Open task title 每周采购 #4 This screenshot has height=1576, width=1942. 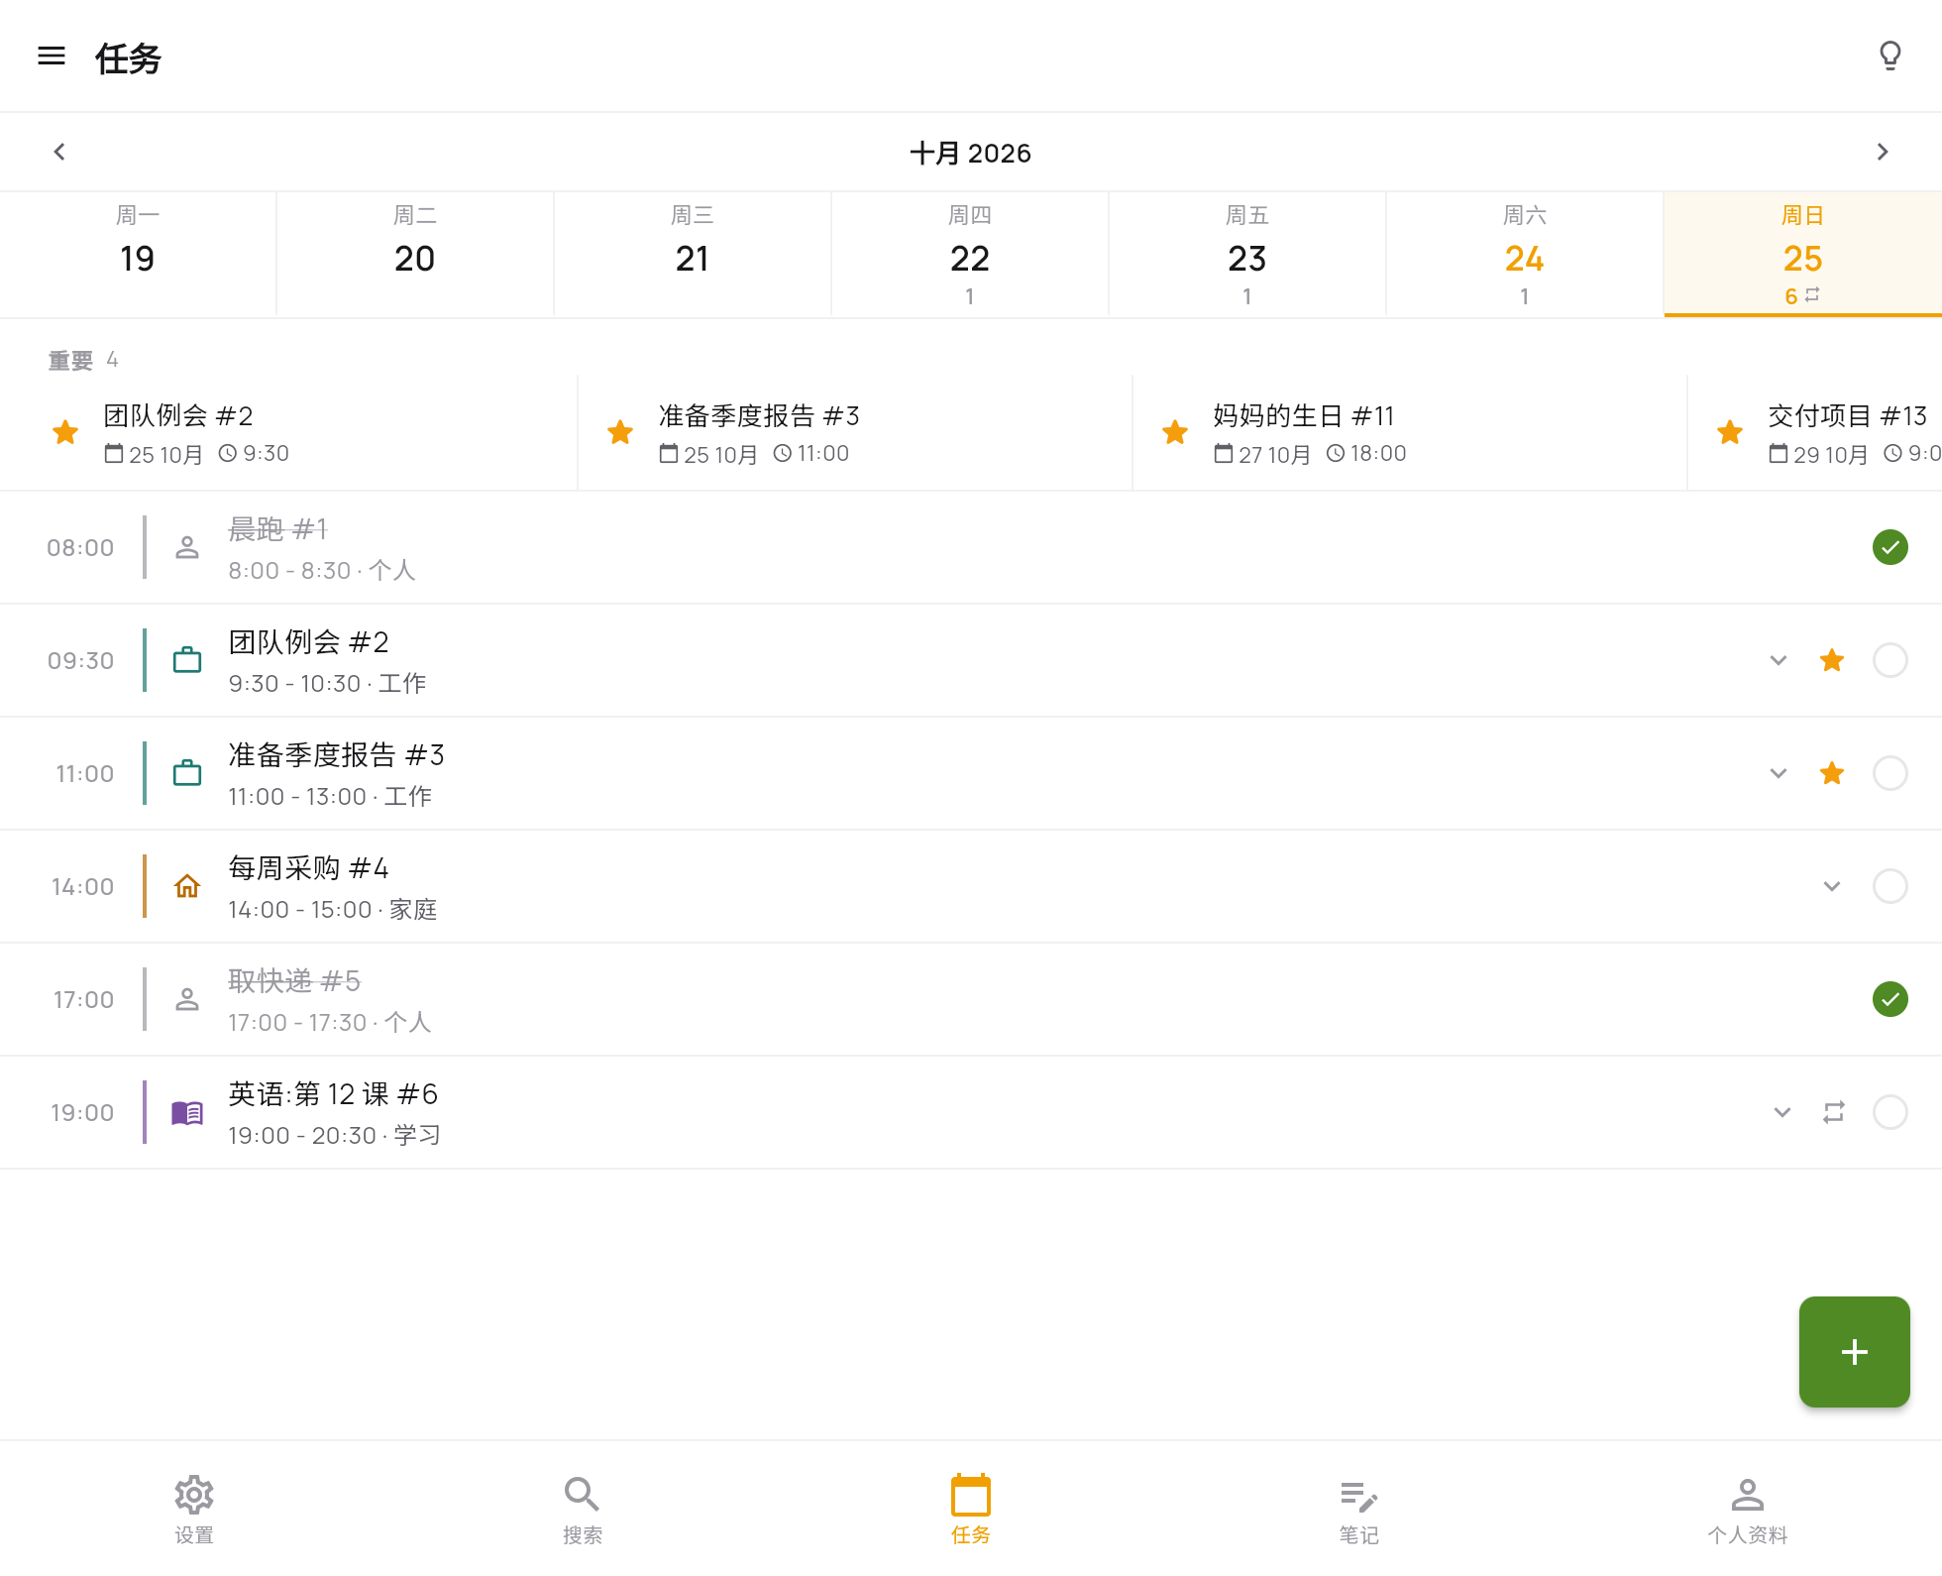(308, 868)
